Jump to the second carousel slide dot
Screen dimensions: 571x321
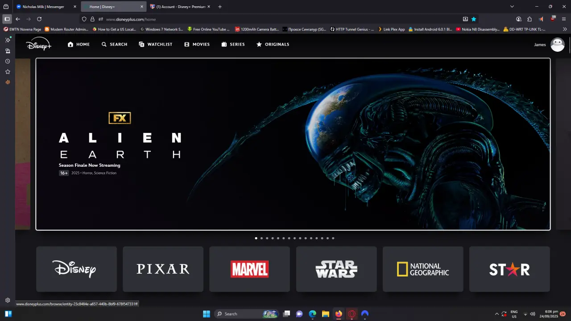point(261,238)
